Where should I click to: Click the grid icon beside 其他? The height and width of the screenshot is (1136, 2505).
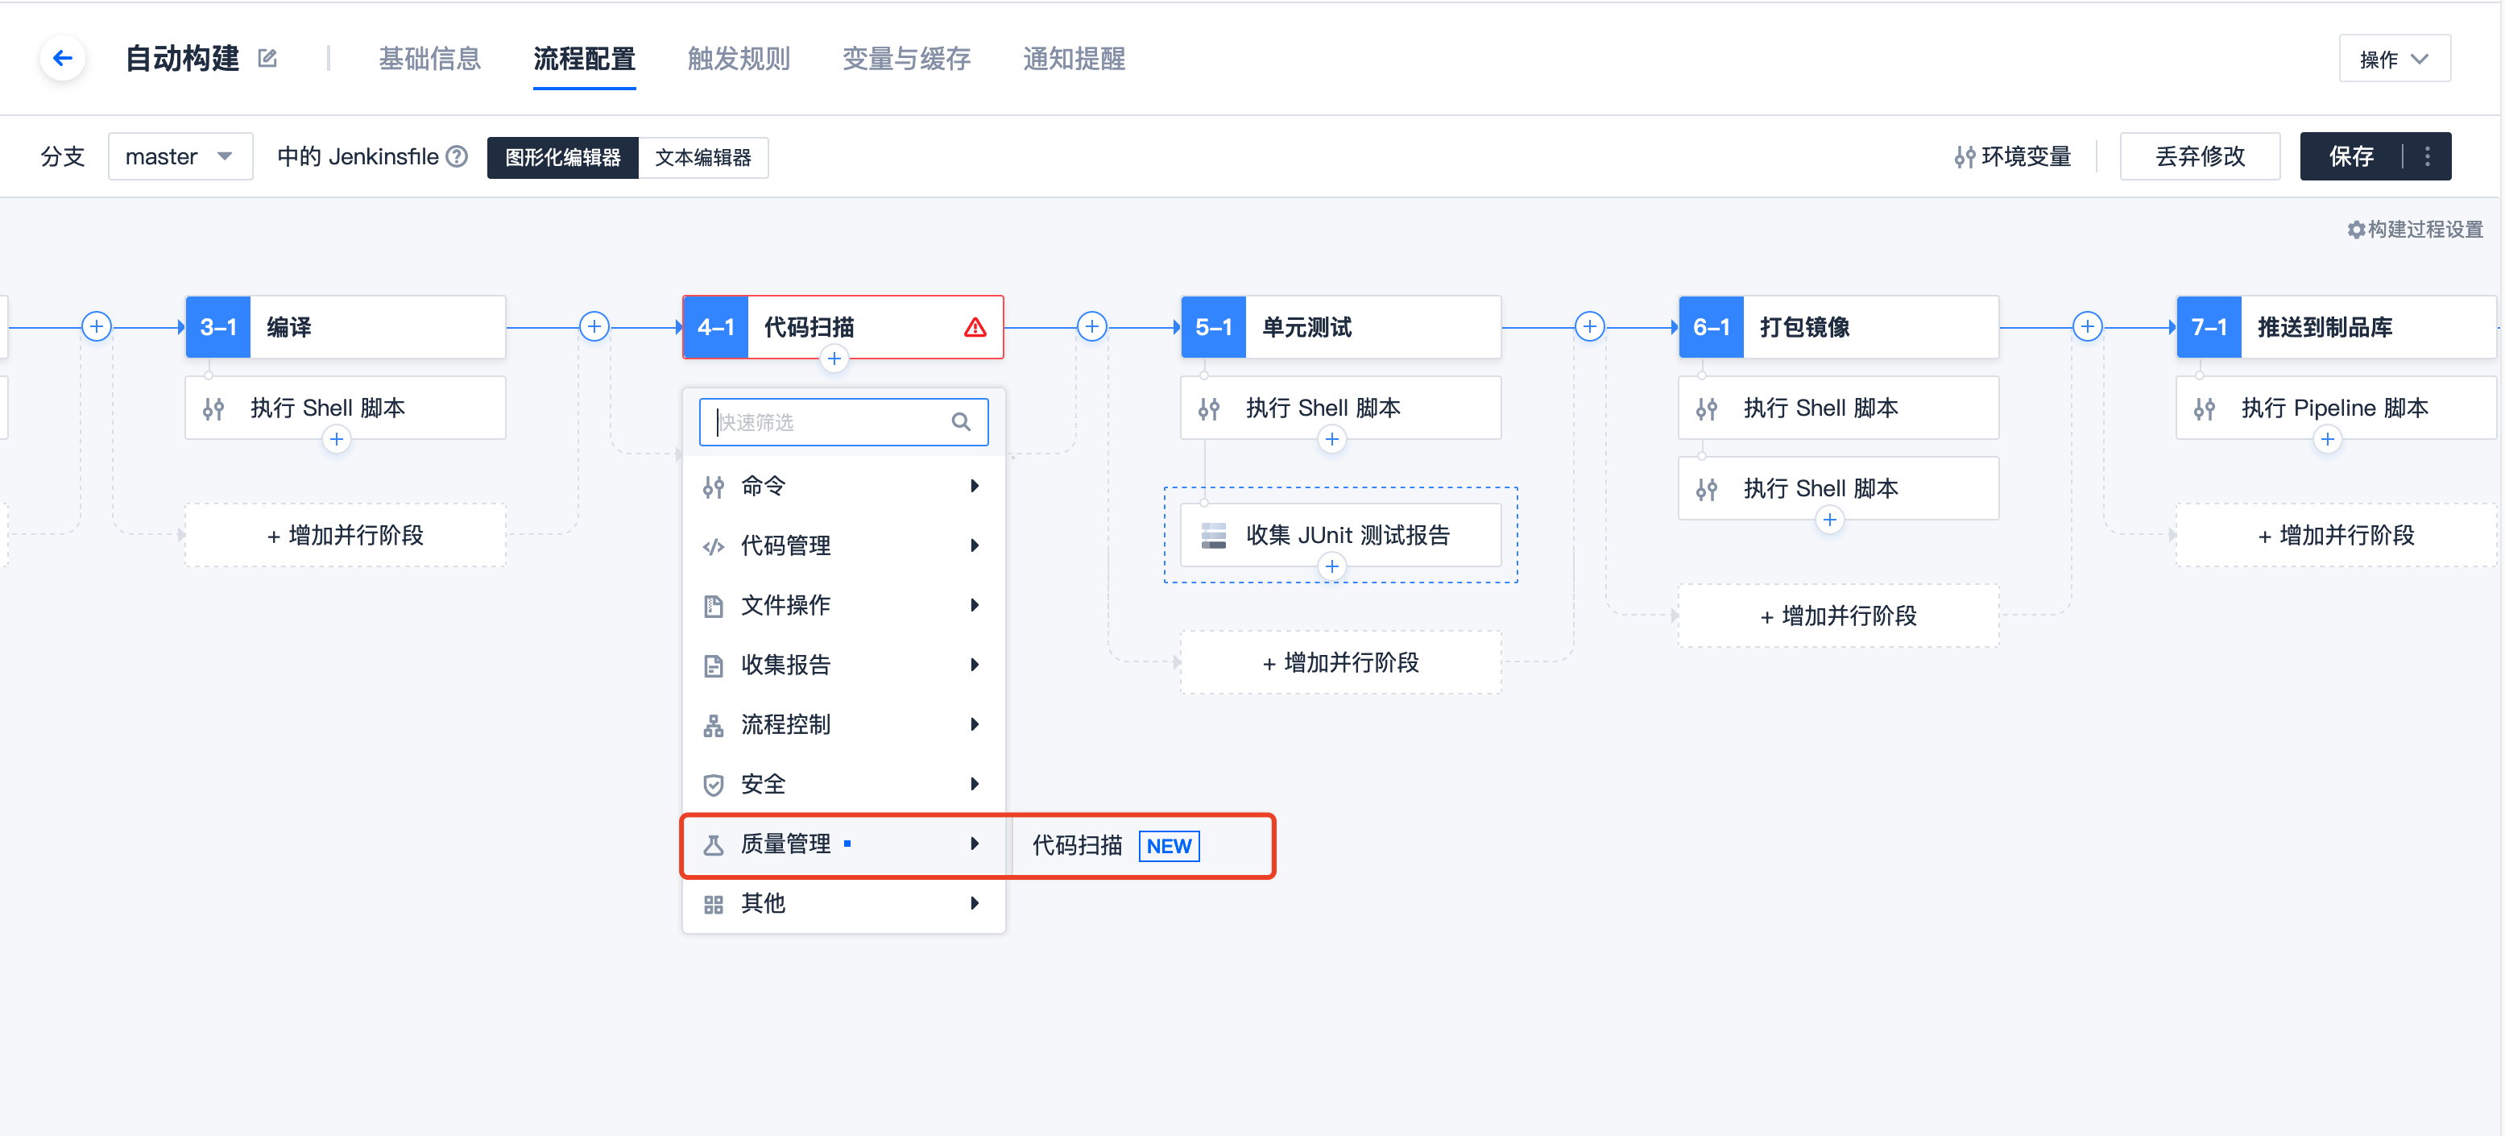pyautogui.click(x=714, y=905)
